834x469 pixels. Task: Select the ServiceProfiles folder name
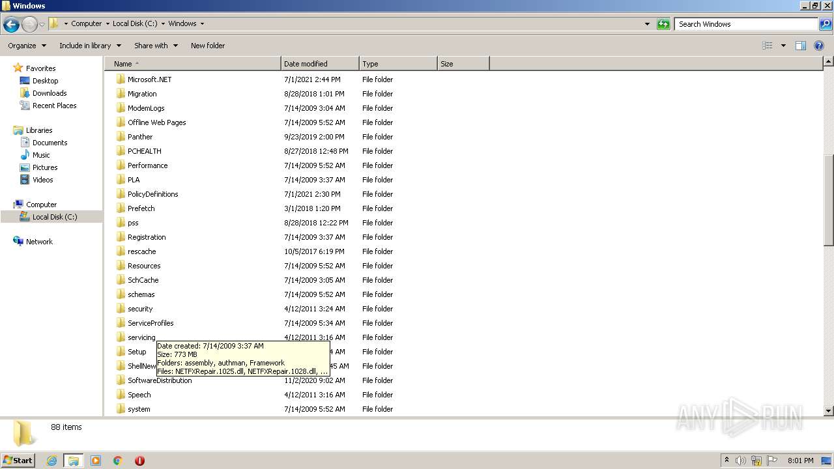[151, 323]
